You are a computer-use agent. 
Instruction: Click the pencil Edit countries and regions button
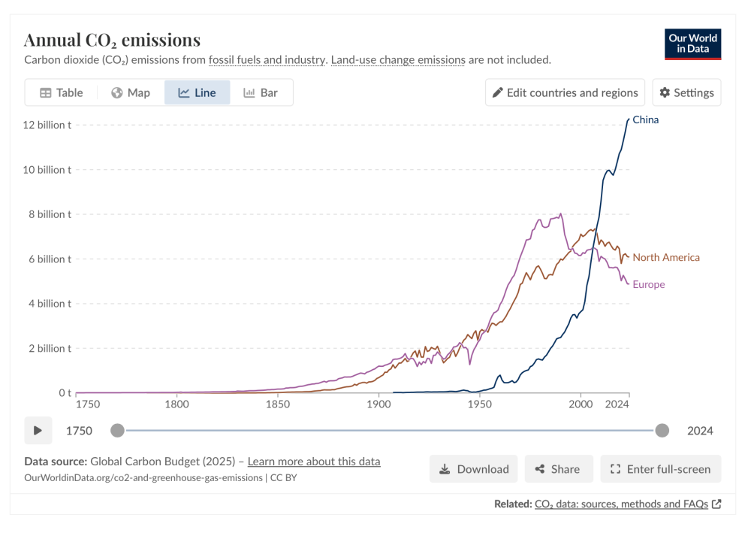[565, 92]
